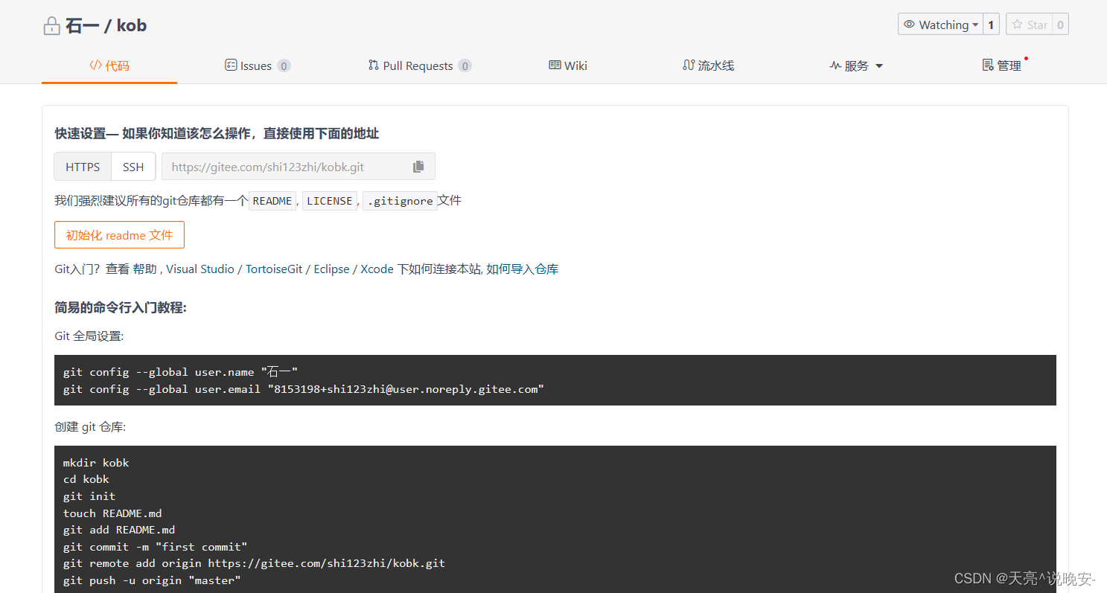Click the Pull Requests count badge

[x=465, y=65]
